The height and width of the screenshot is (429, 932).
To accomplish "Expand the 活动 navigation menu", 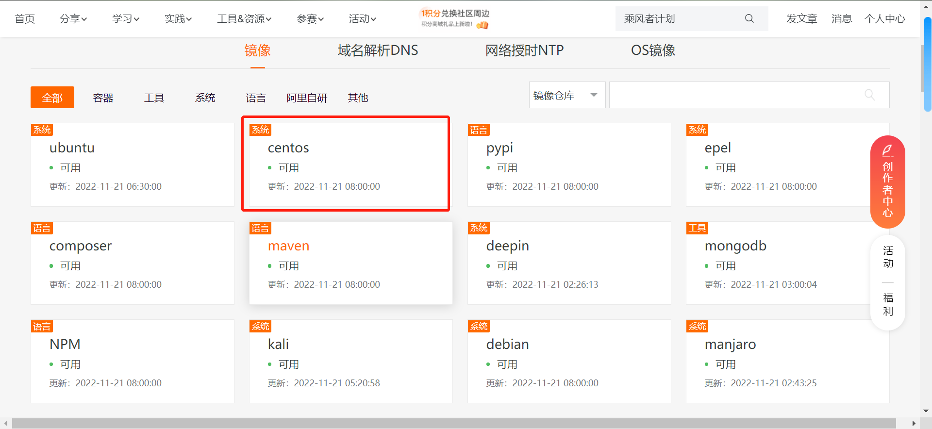I will pyautogui.click(x=362, y=19).
